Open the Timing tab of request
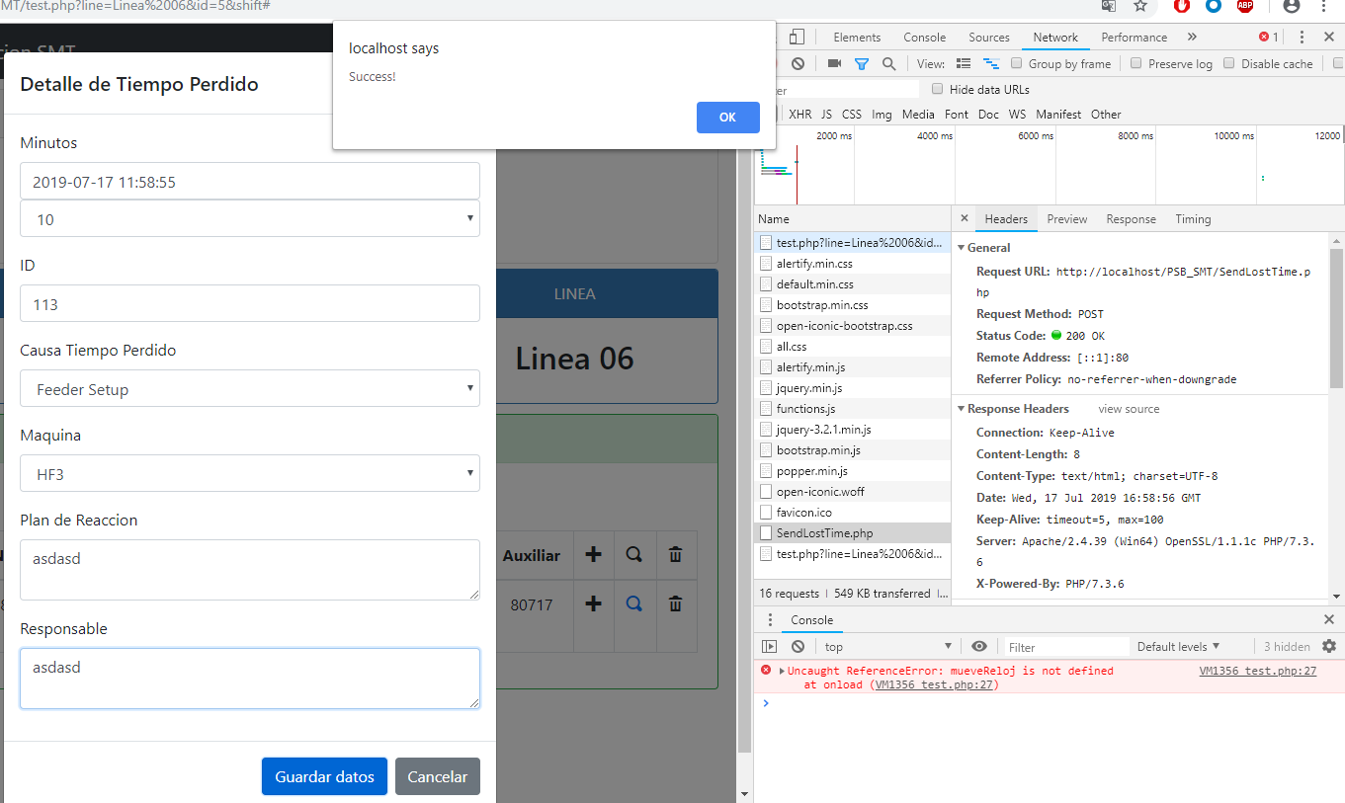Image resolution: width=1345 pixels, height=803 pixels. tap(1193, 219)
